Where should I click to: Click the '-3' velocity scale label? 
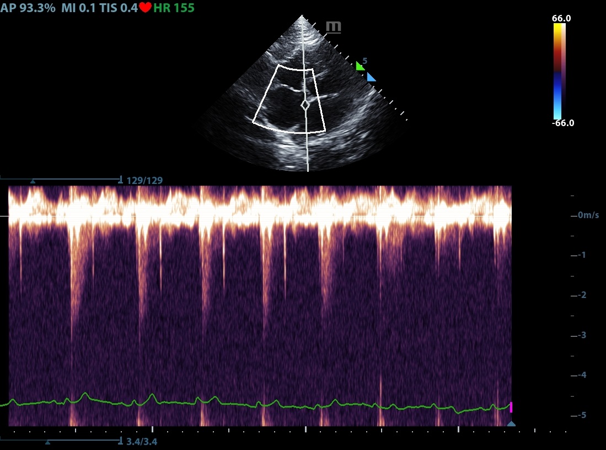[x=582, y=334]
